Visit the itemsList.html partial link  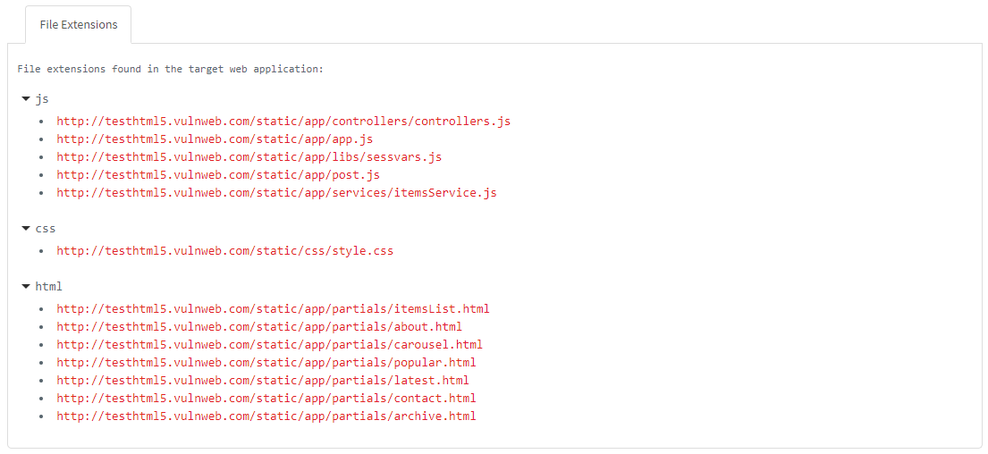click(x=273, y=308)
